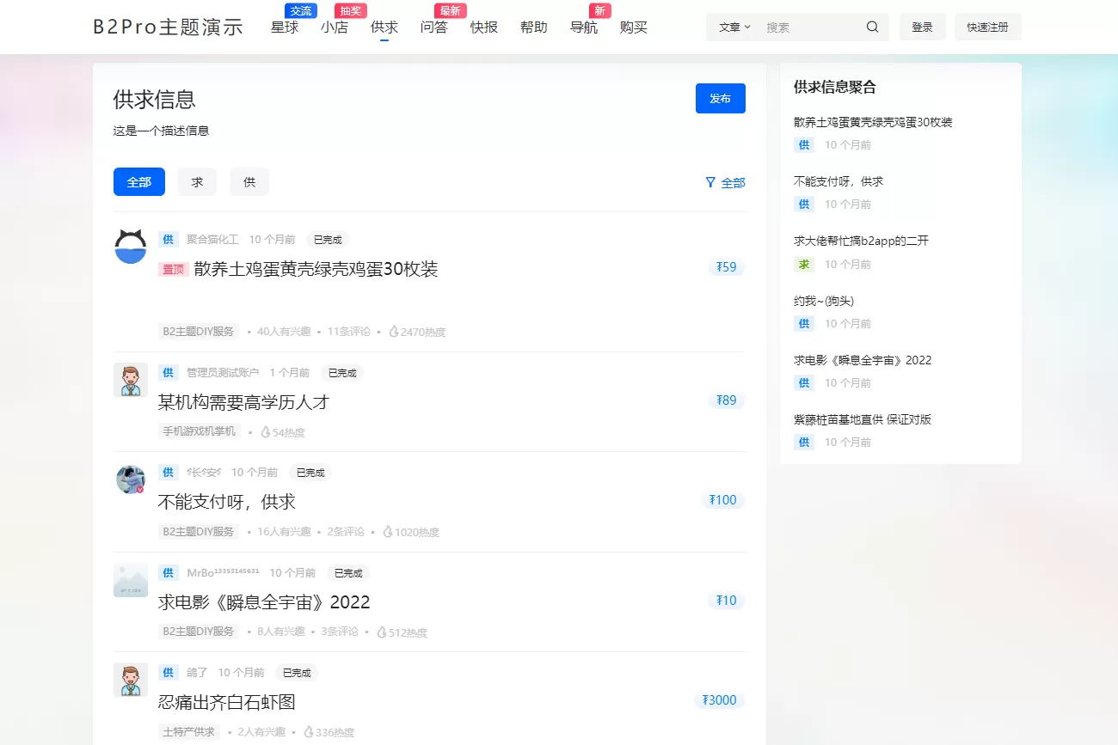Go to the 问答 navigation tab
This screenshot has height=745, width=1118.
434,27
